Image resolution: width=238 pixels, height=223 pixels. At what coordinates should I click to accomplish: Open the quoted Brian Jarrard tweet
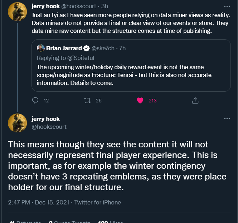[131, 65]
